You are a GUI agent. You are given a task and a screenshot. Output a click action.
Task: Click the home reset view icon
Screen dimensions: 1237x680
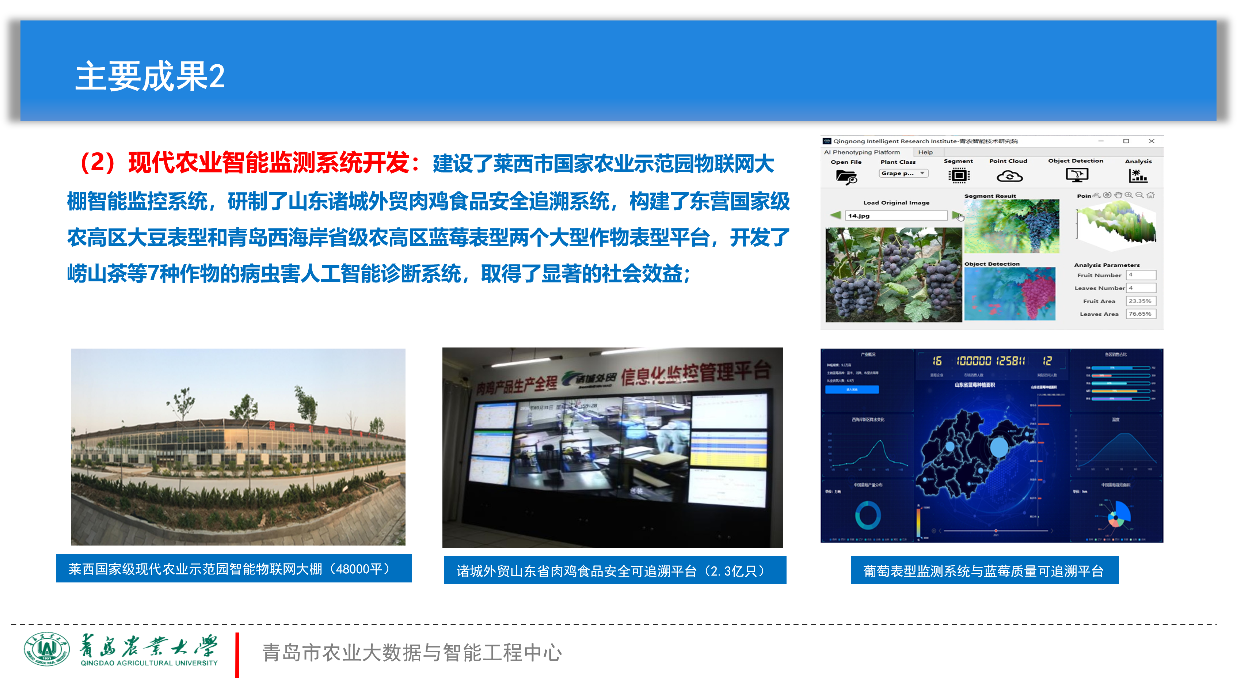(x=1150, y=195)
